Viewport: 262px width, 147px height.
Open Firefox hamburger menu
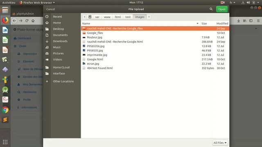pyautogui.click(x=258, y=21)
